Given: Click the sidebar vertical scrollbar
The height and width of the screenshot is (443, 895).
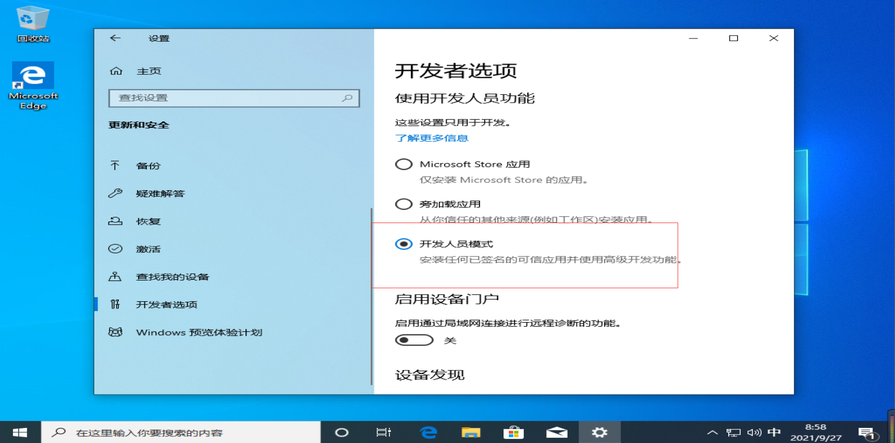Looking at the screenshot, I should click(x=372, y=296).
